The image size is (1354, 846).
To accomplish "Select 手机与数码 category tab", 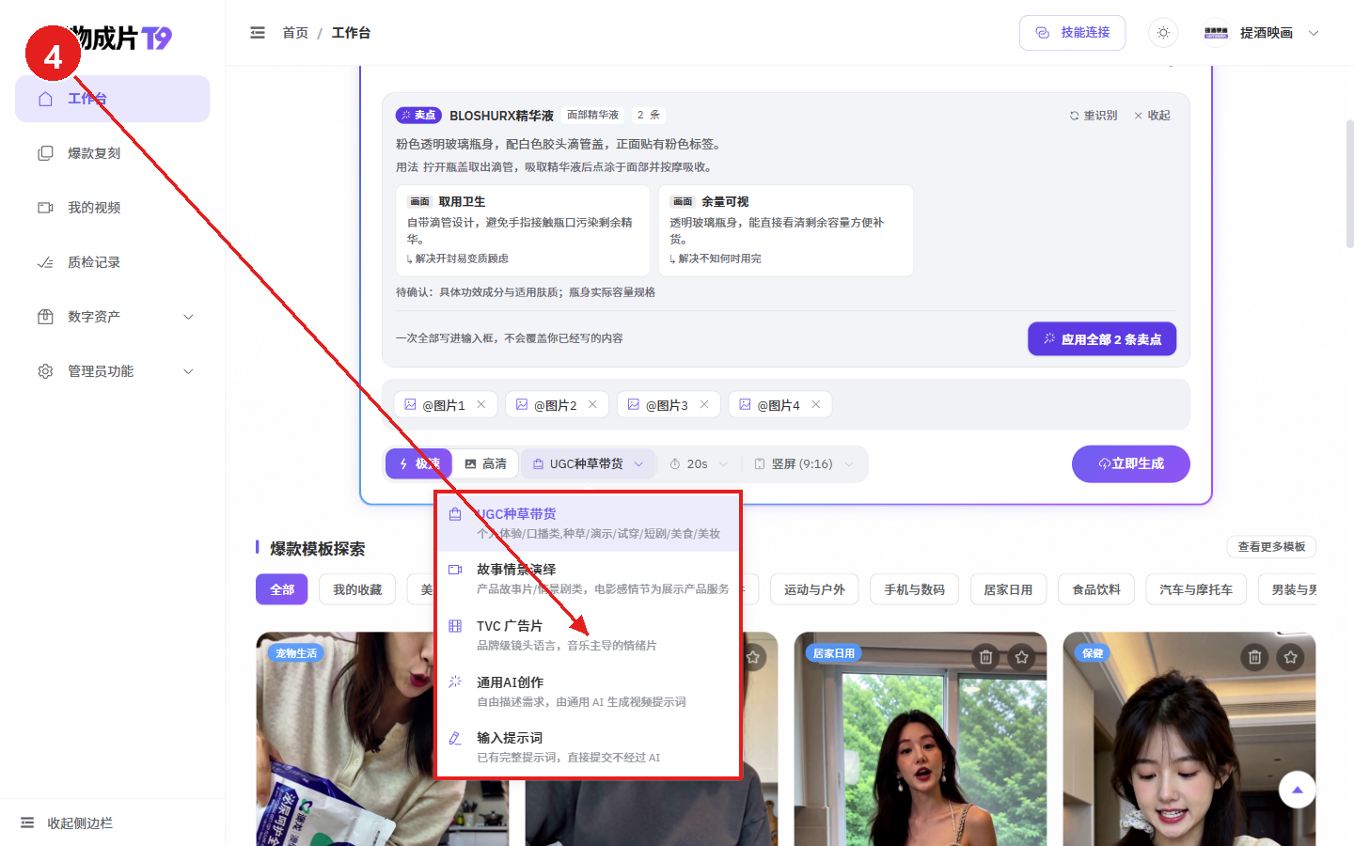I will [x=914, y=589].
